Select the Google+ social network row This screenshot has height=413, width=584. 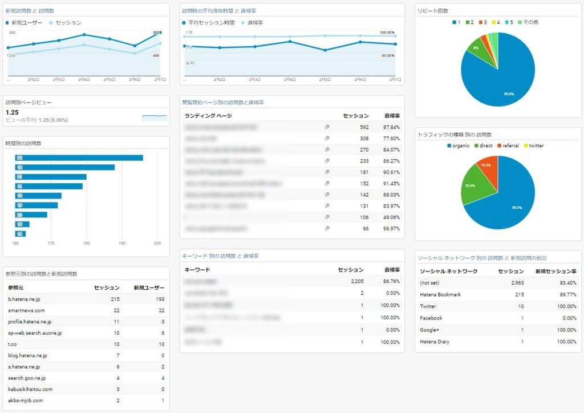click(498, 330)
